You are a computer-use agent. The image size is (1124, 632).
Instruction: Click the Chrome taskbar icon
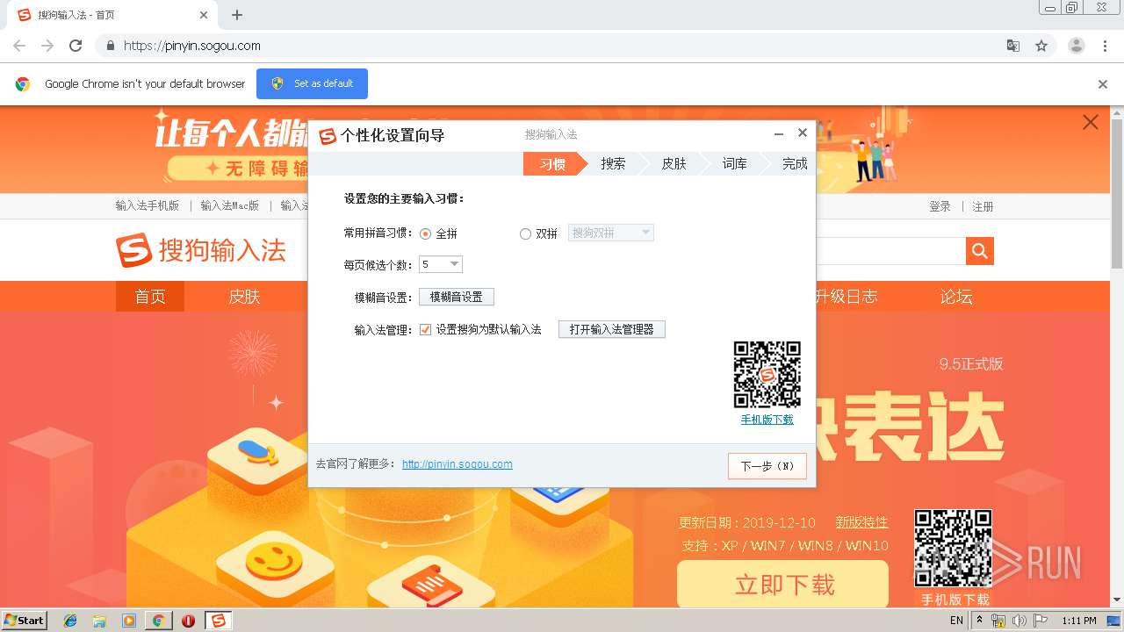pyautogui.click(x=158, y=621)
